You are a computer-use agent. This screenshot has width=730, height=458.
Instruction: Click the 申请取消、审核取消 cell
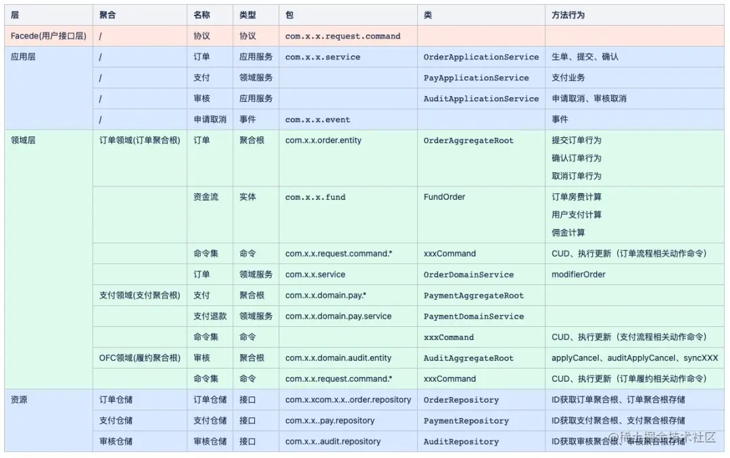[x=635, y=99]
